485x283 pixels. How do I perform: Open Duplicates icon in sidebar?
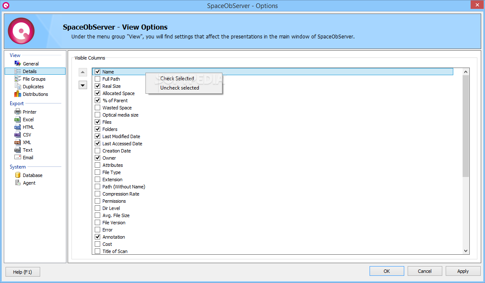point(18,87)
